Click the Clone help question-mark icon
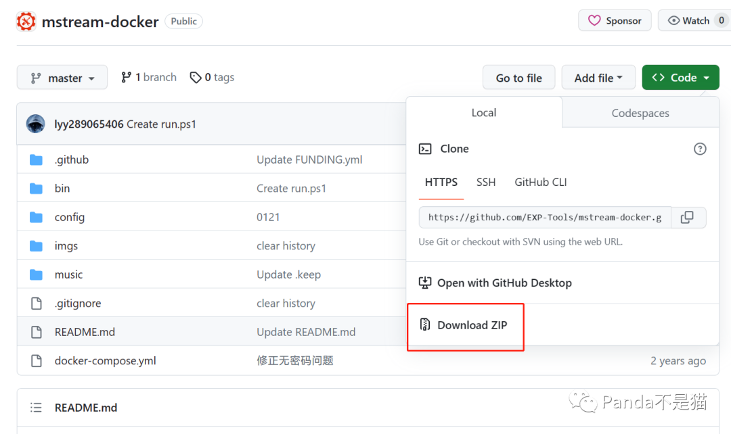 tap(700, 149)
